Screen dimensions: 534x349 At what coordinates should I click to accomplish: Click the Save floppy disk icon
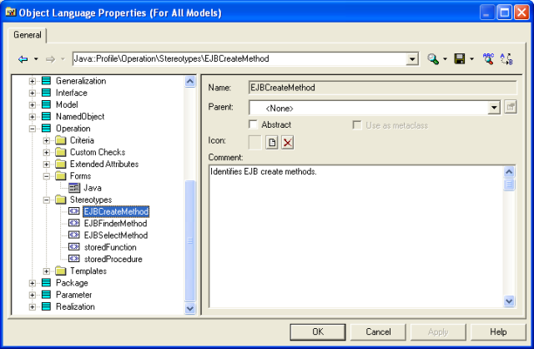coord(460,59)
